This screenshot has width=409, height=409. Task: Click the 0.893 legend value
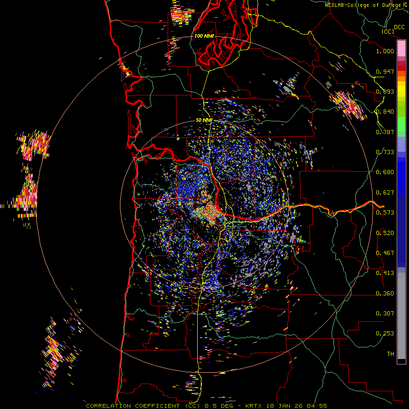[385, 91]
